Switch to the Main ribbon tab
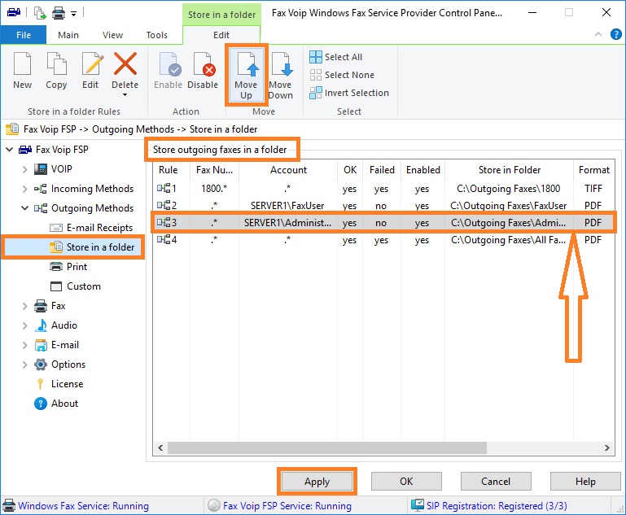The width and height of the screenshot is (626, 515). (68, 35)
